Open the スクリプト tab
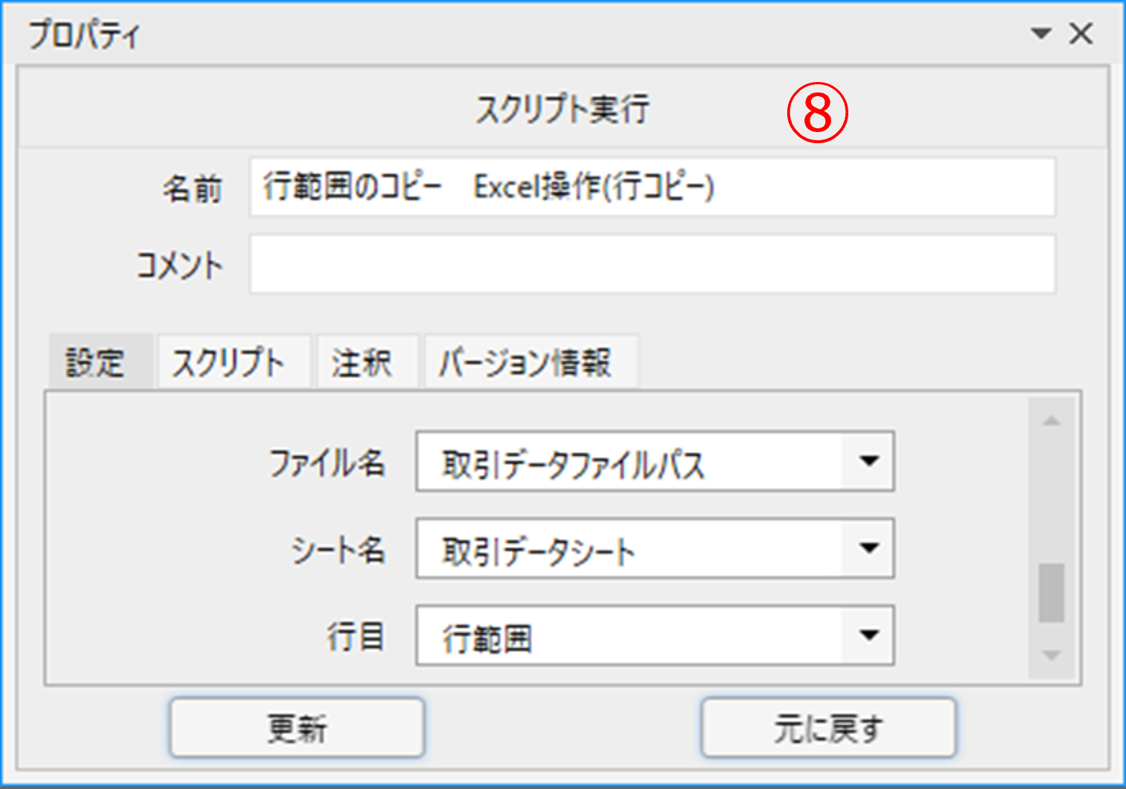The image size is (1126, 789). 229,363
